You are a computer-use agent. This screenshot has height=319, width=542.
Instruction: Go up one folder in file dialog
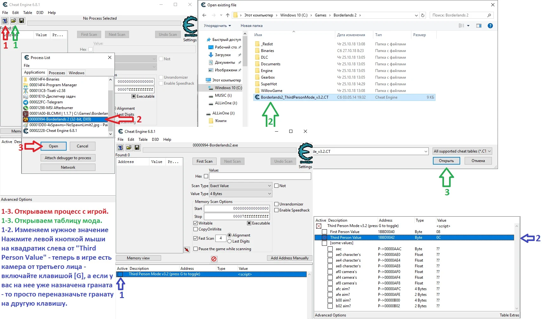coord(227,15)
